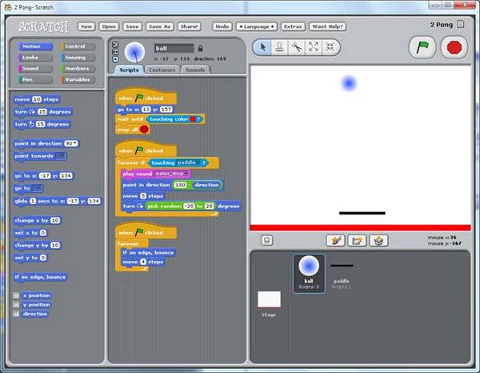Open the point towards target dropdown
This screenshot has height=373, width=480.
[x=61, y=156]
